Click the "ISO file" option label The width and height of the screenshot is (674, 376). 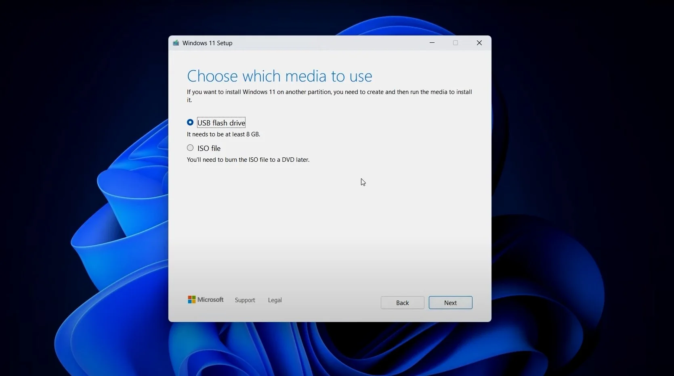pyautogui.click(x=209, y=148)
